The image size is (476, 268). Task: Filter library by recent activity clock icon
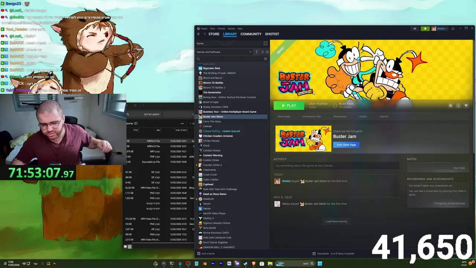pos(262,52)
